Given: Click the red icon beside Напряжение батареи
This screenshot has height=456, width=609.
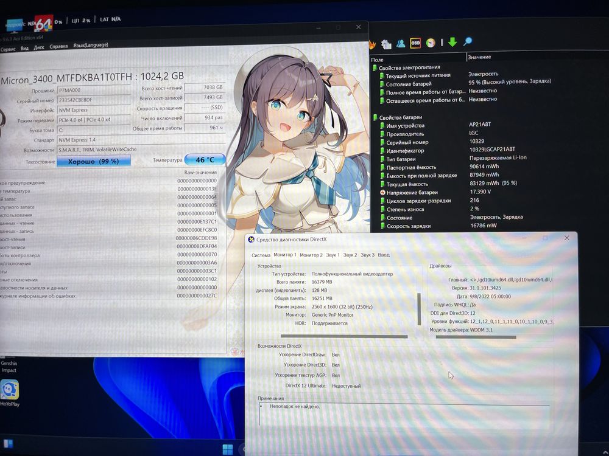Looking at the screenshot, I should tap(382, 192).
